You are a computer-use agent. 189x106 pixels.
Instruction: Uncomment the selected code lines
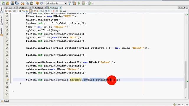[64, 11]
